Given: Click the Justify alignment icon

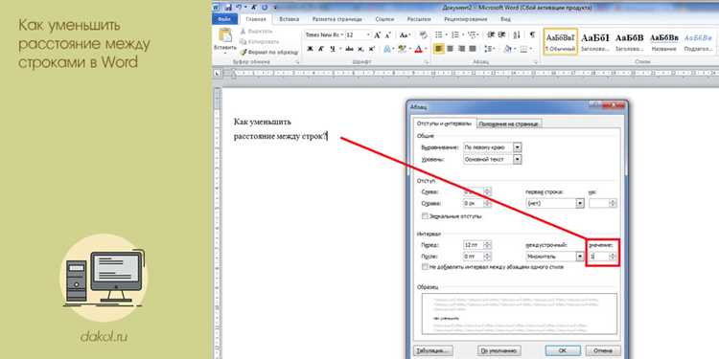Looking at the screenshot, I should [473, 49].
